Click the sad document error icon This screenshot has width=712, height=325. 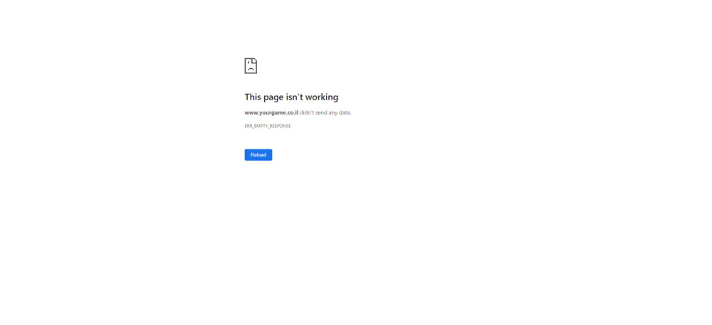click(251, 65)
